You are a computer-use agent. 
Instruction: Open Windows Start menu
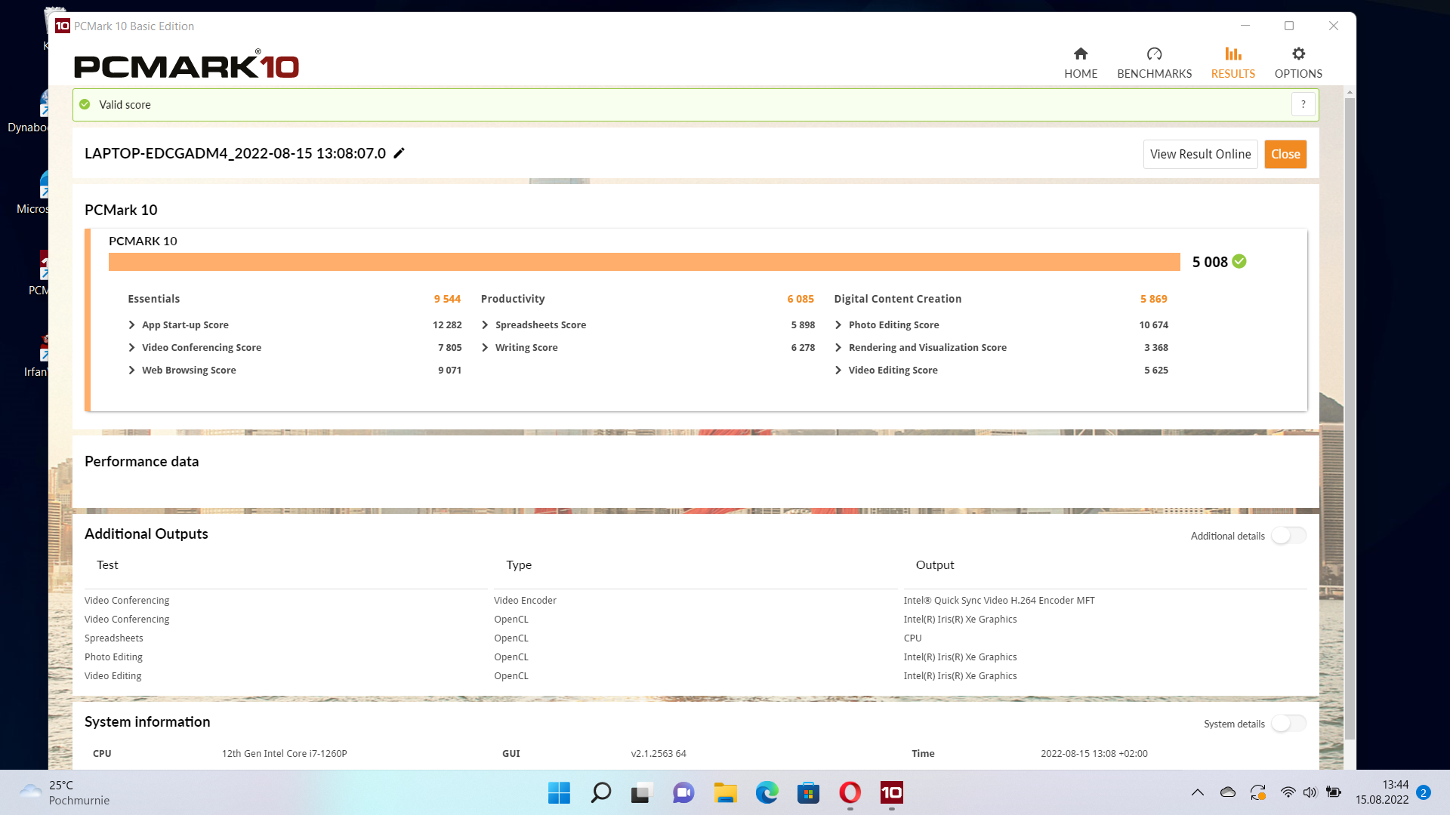pos(559,792)
